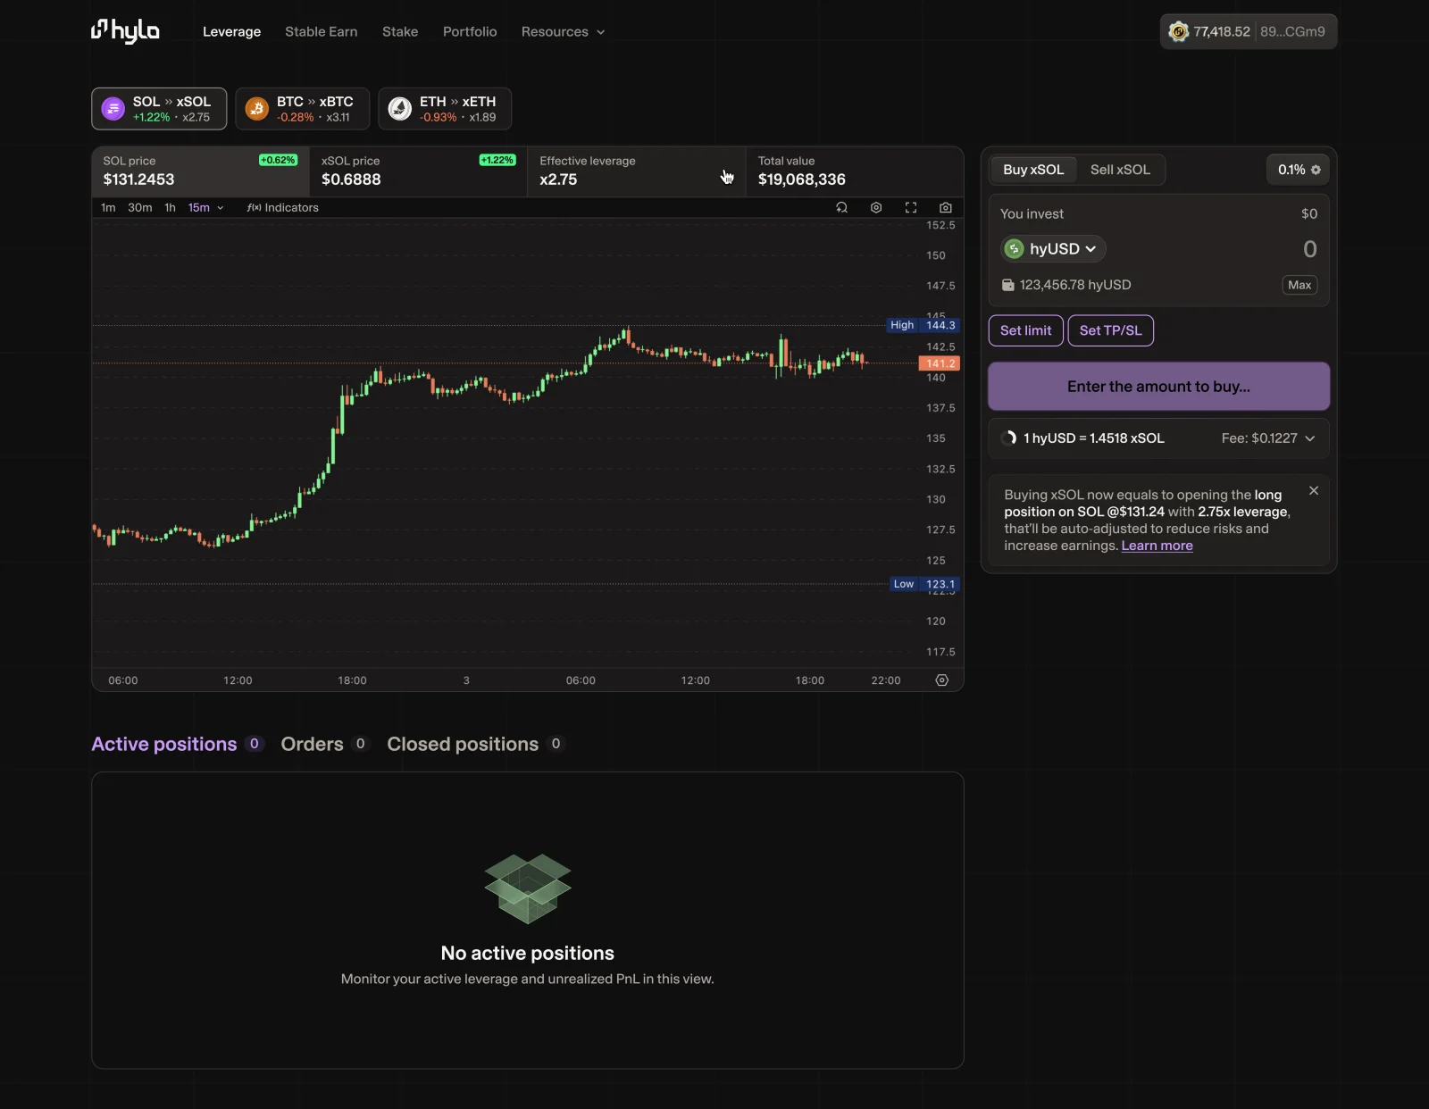View Effective leverage x2.75 stat

pyautogui.click(x=636, y=171)
